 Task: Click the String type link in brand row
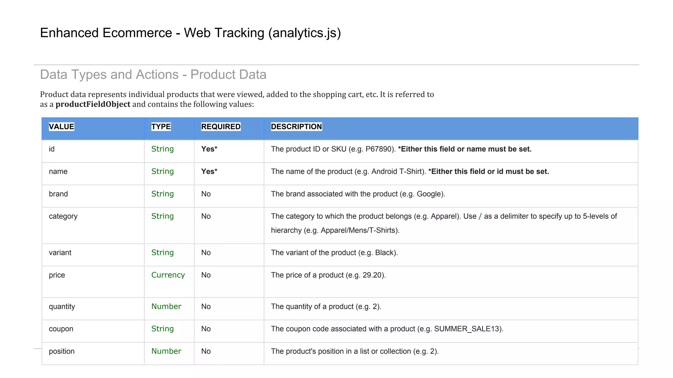162,194
